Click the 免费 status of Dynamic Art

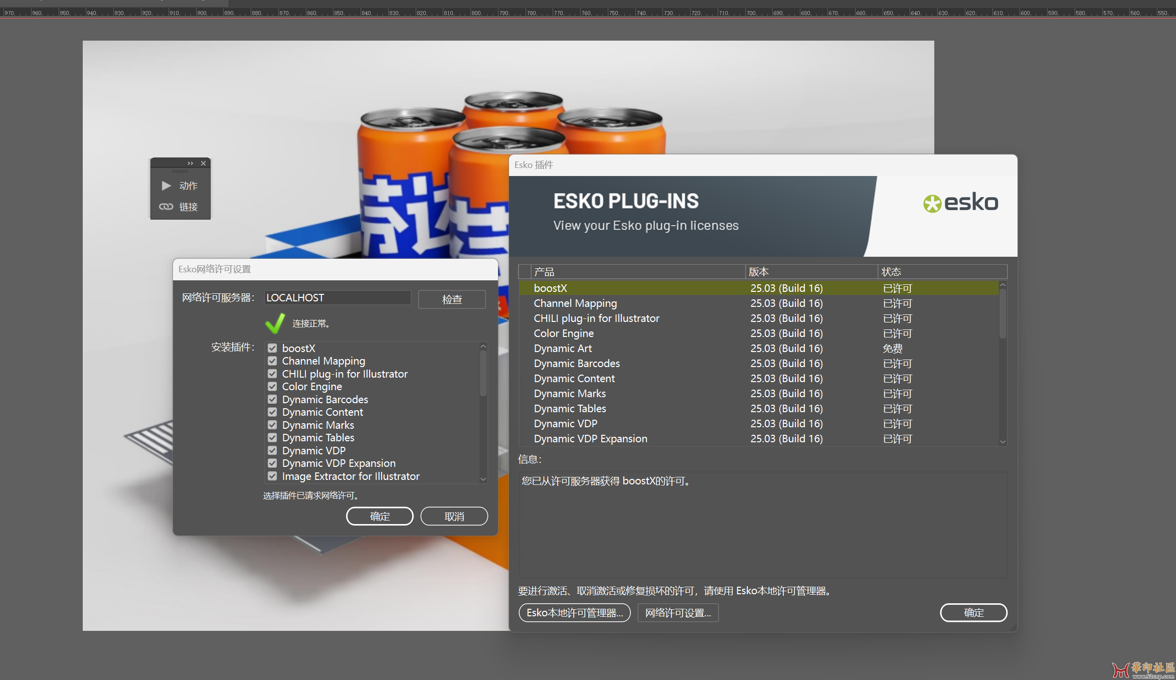[x=892, y=349]
